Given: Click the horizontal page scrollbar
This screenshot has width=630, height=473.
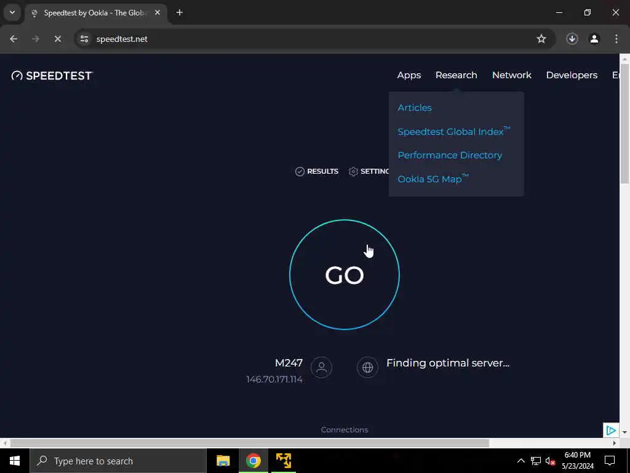Looking at the screenshot, I should pos(249,443).
